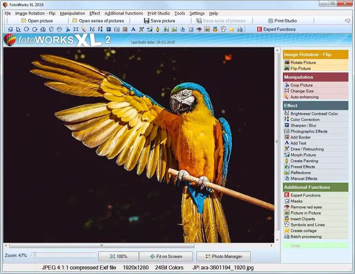Choose Batch processing in the side panel
The width and height of the screenshot is (355, 274).
click(x=316, y=237)
